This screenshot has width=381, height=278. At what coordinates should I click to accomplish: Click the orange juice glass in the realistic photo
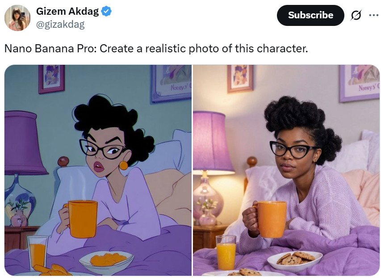point(226,253)
